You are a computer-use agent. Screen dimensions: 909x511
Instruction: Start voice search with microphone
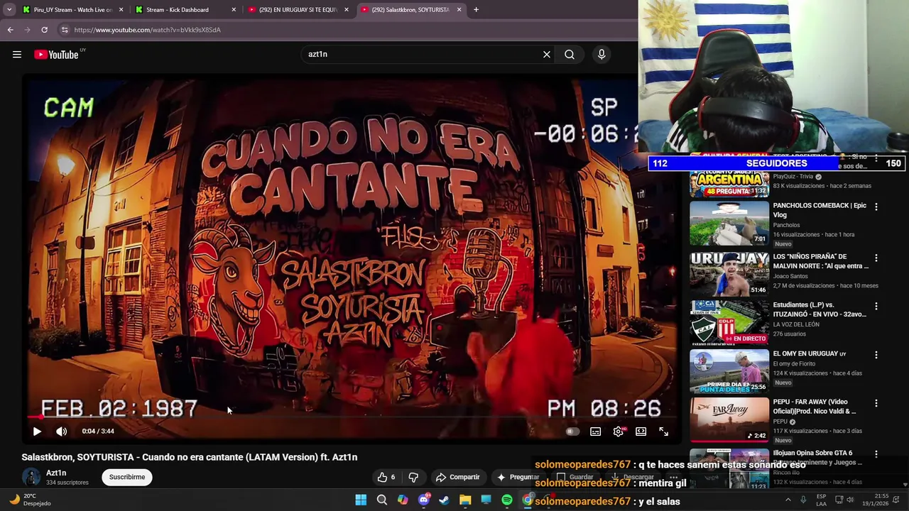point(602,54)
